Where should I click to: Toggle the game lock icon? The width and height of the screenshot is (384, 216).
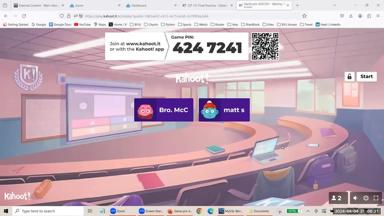[349, 76]
